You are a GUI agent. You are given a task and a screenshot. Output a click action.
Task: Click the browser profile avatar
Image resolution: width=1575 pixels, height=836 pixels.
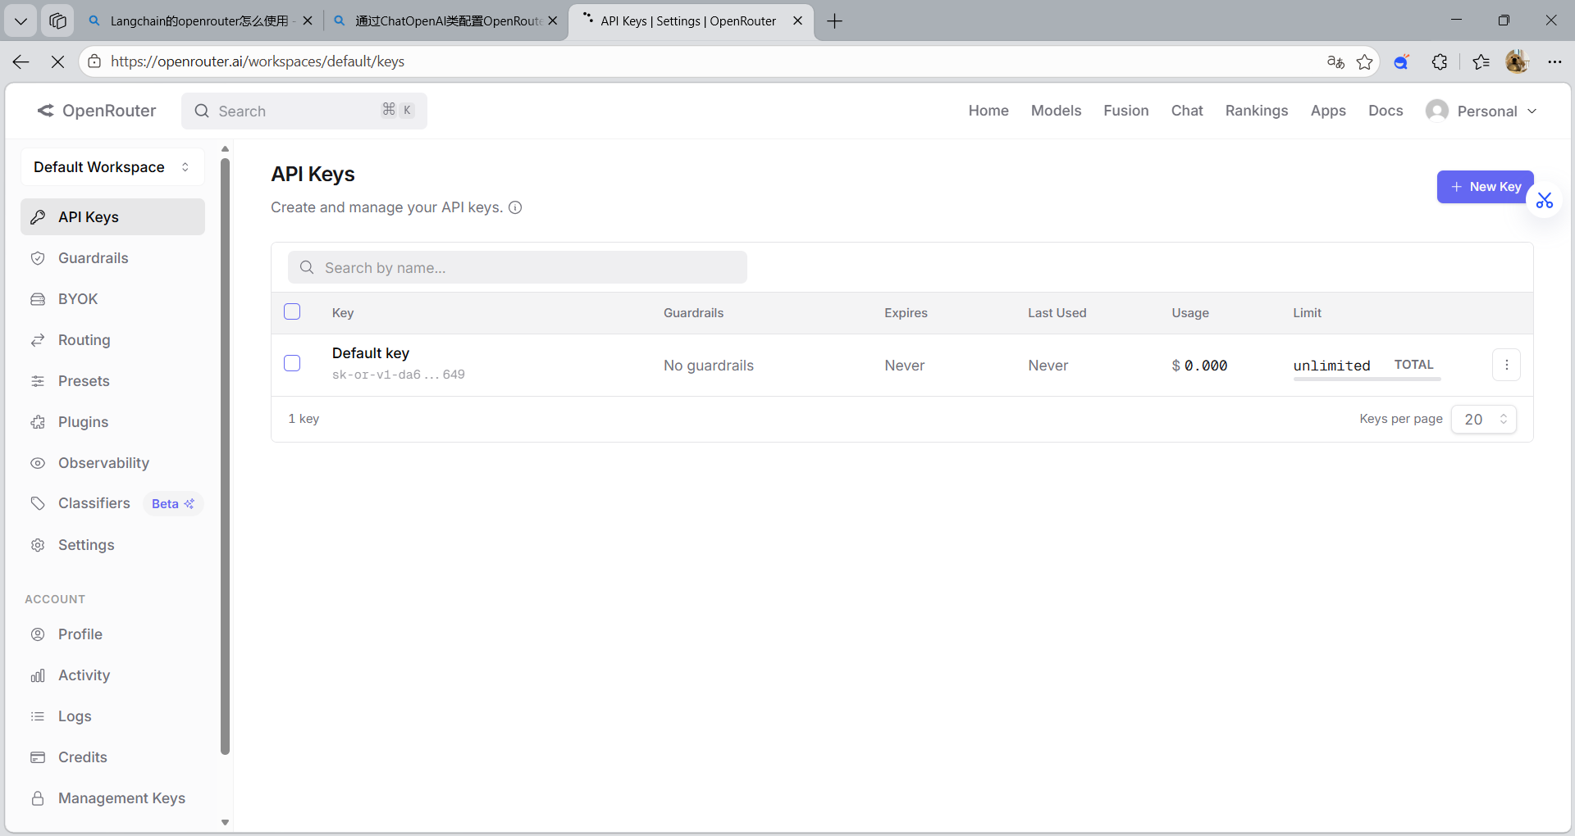(x=1517, y=61)
